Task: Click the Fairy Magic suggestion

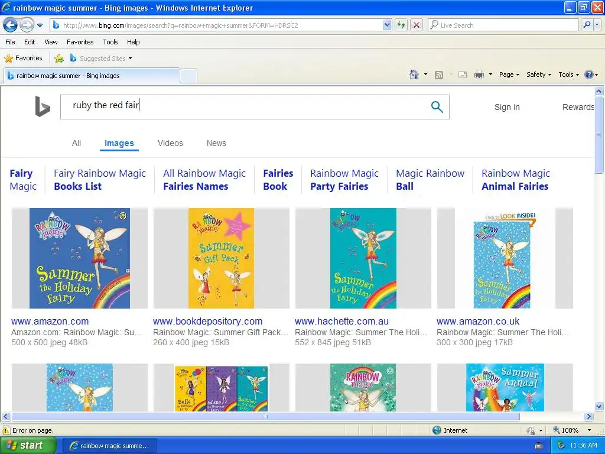Action: (x=23, y=180)
